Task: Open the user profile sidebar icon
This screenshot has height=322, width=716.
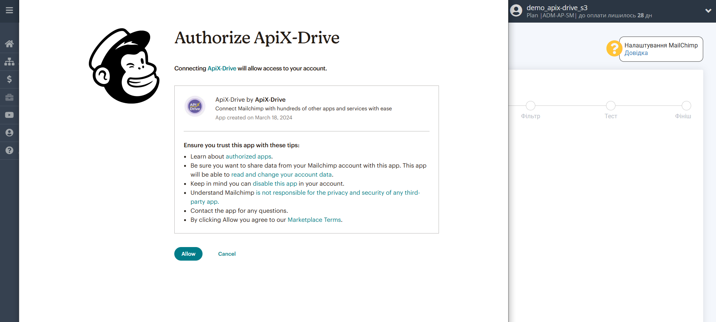Action: click(x=9, y=133)
